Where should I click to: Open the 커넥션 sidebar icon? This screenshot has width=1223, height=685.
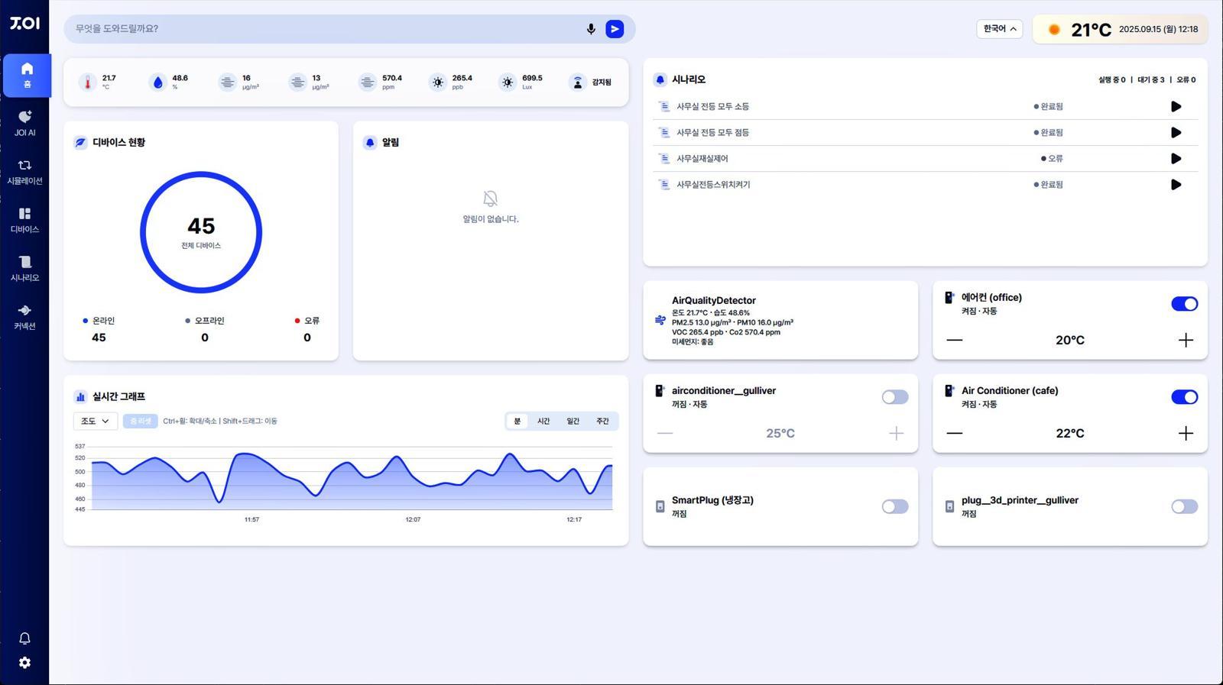(24, 317)
